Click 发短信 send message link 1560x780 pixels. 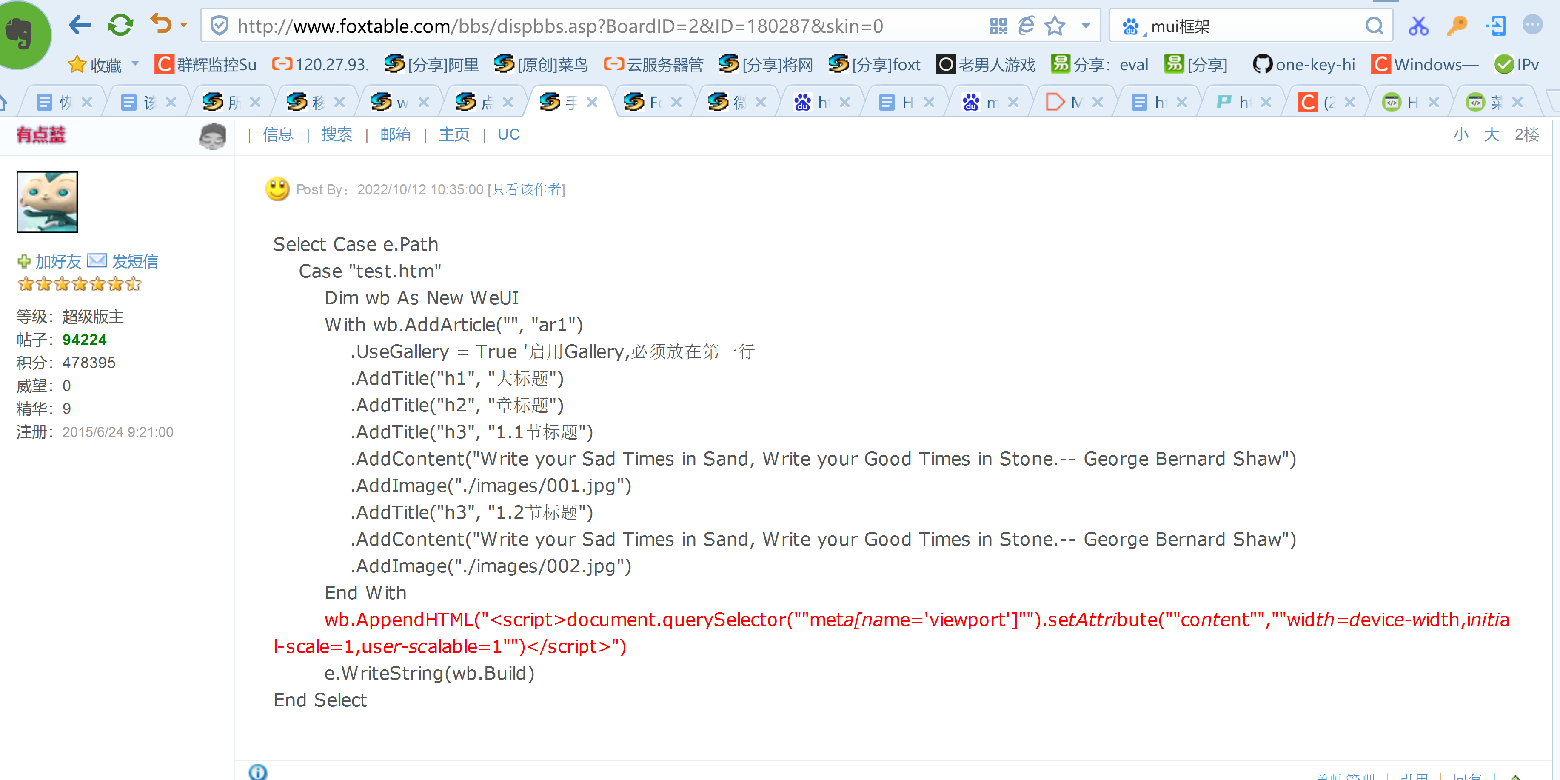click(135, 261)
